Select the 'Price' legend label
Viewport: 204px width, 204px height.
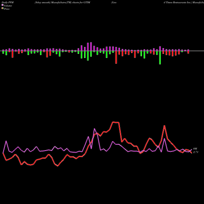tap(7, 9)
